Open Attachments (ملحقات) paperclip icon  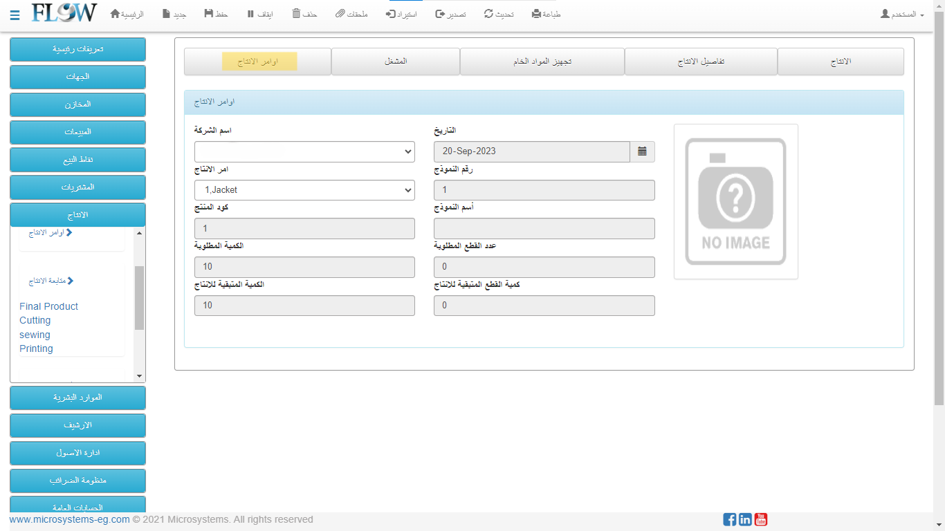pyautogui.click(x=340, y=14)
